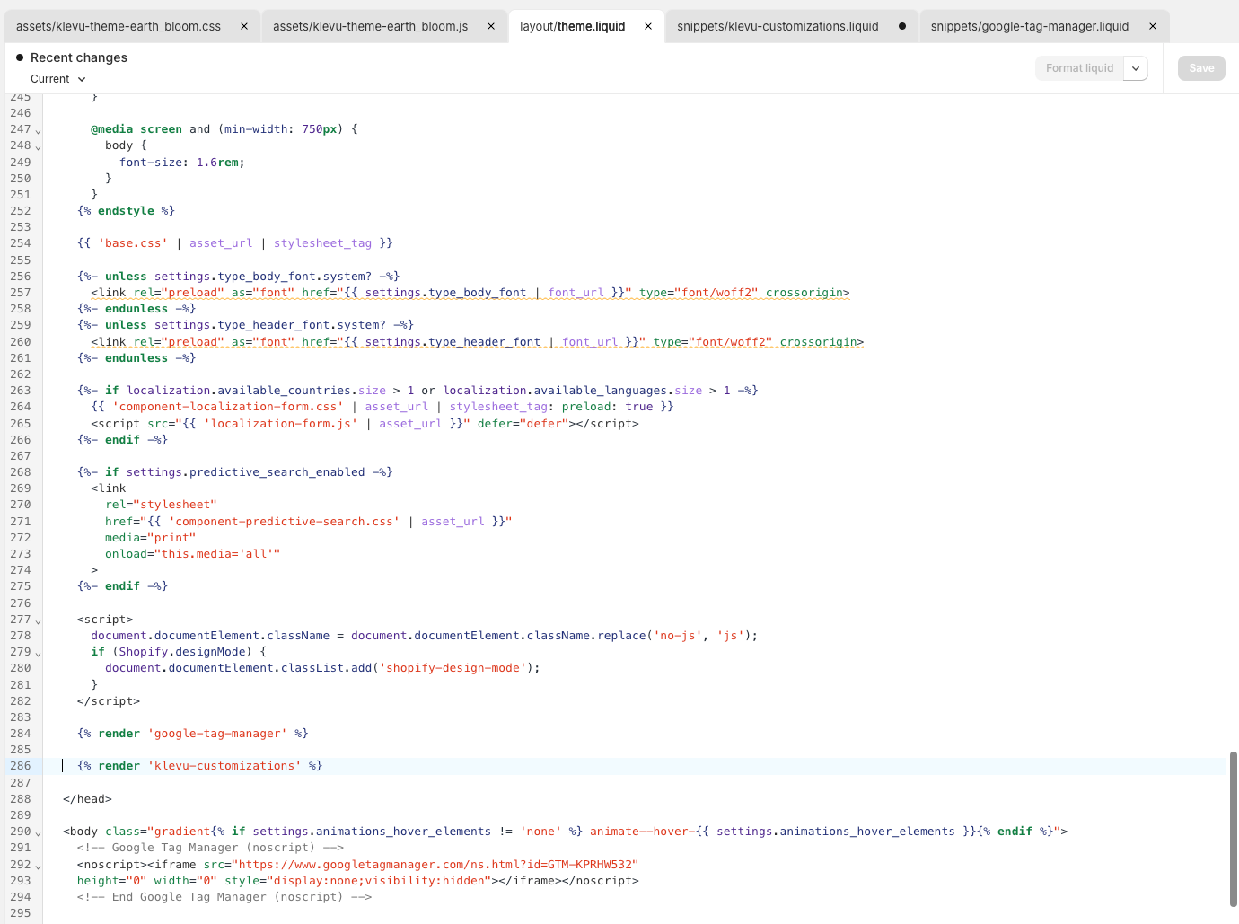This screenshot has width=1239, height=924.
Task: Click the Recent changes heading
Action: (x=79, y=57)
